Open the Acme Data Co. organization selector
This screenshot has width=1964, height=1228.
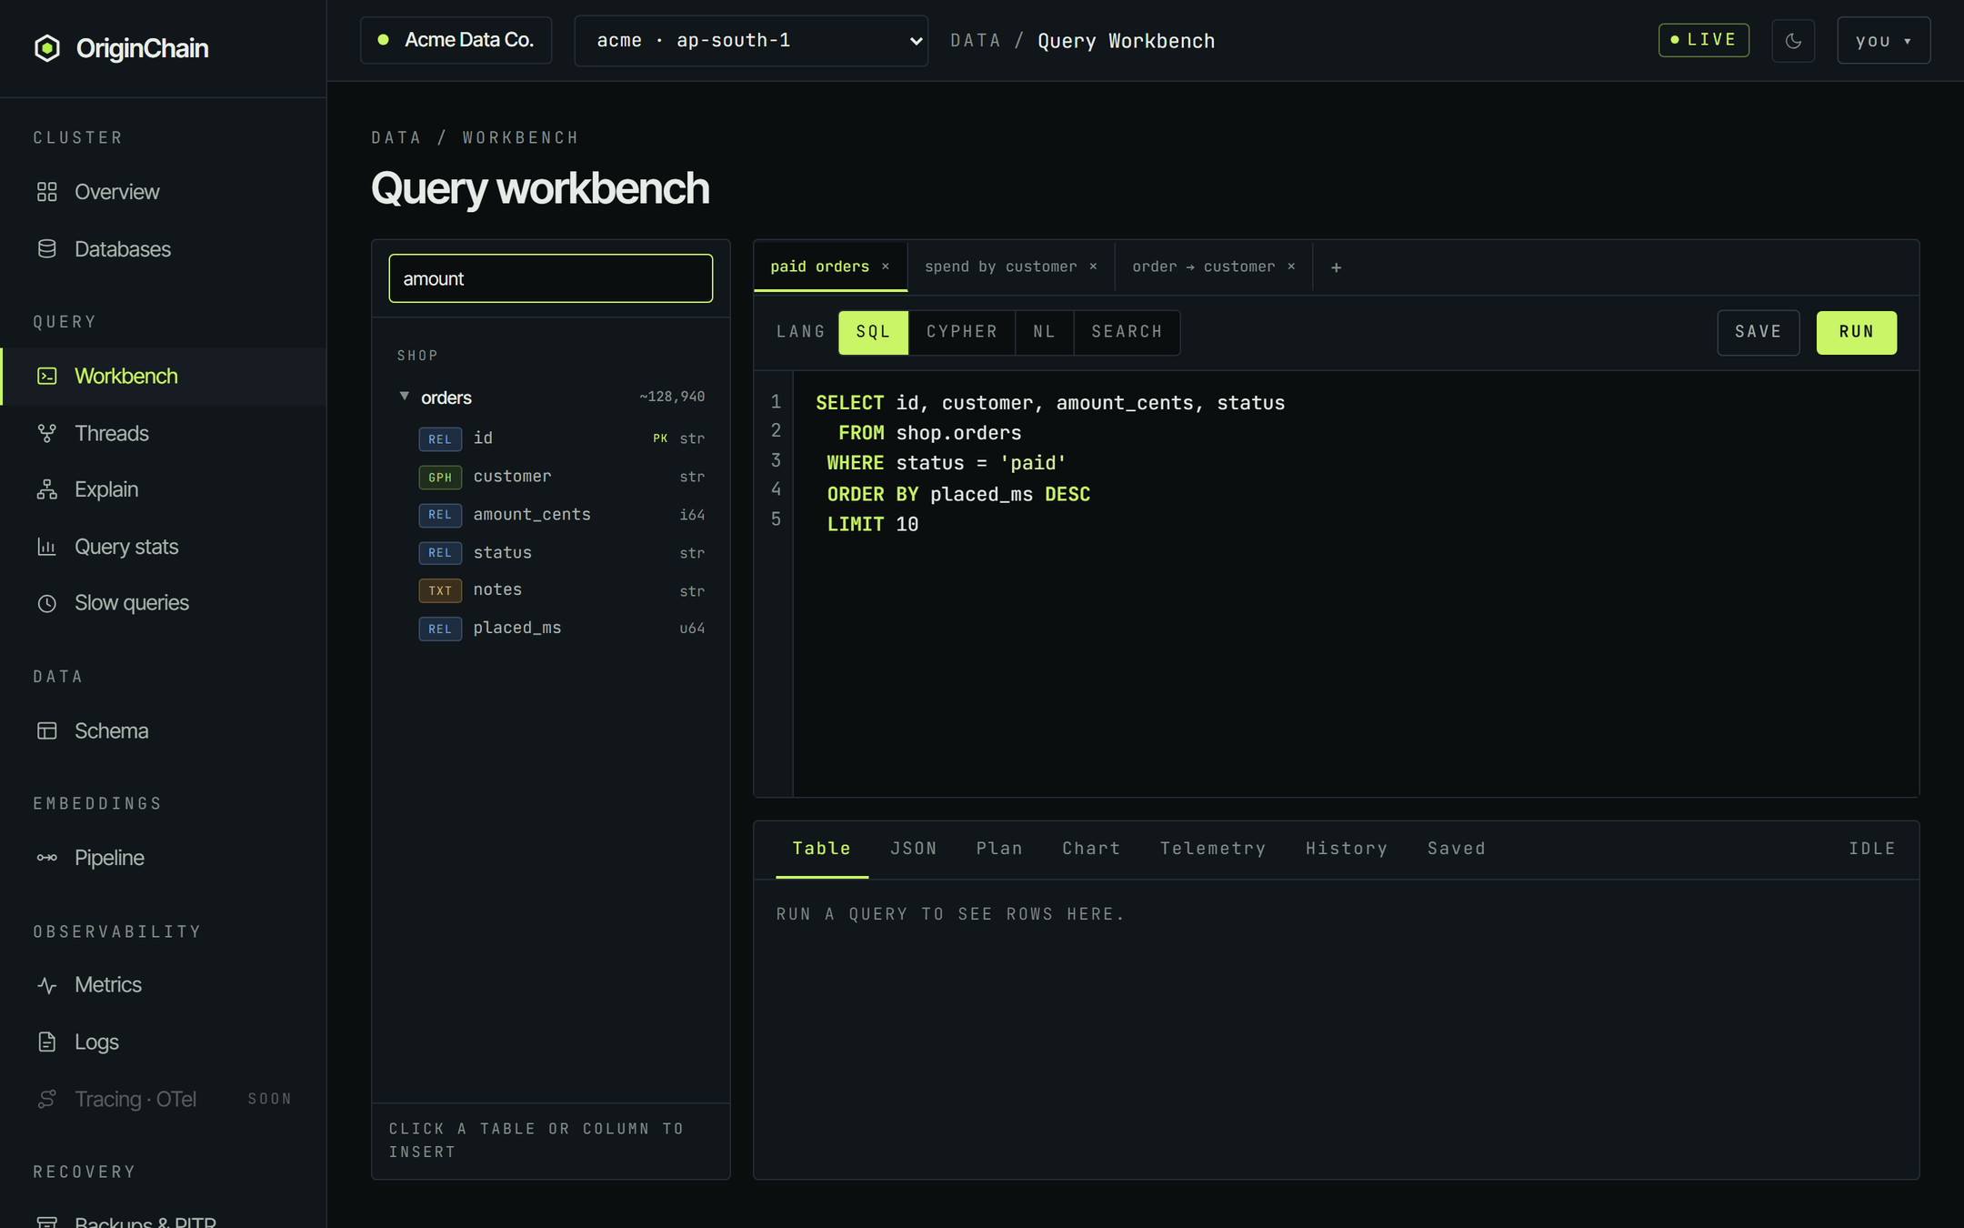(x=456, y=40)
